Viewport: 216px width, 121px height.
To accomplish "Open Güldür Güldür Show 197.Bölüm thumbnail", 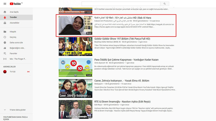I will tap(75, 47).
